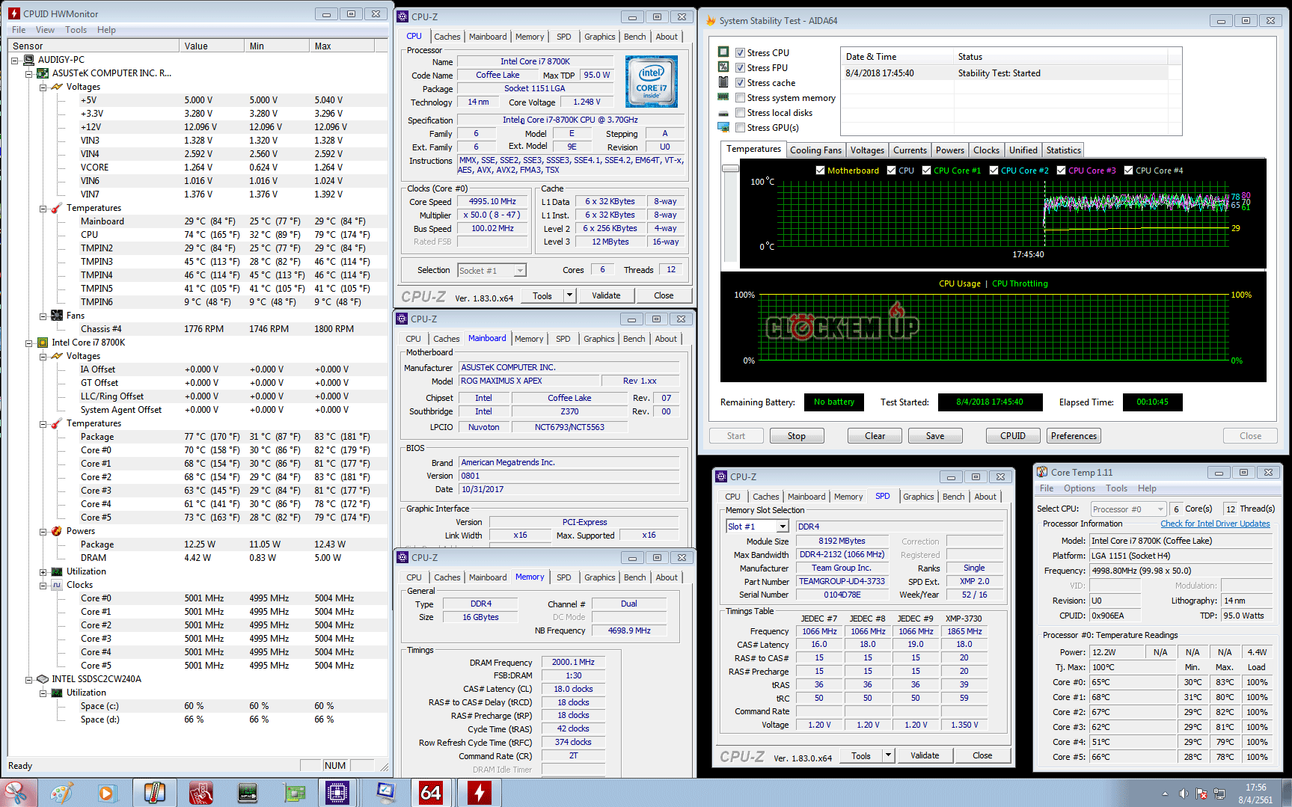
Task: Collapse the ASUSTeK Temperatures tree node
Action: coord(43,209)
